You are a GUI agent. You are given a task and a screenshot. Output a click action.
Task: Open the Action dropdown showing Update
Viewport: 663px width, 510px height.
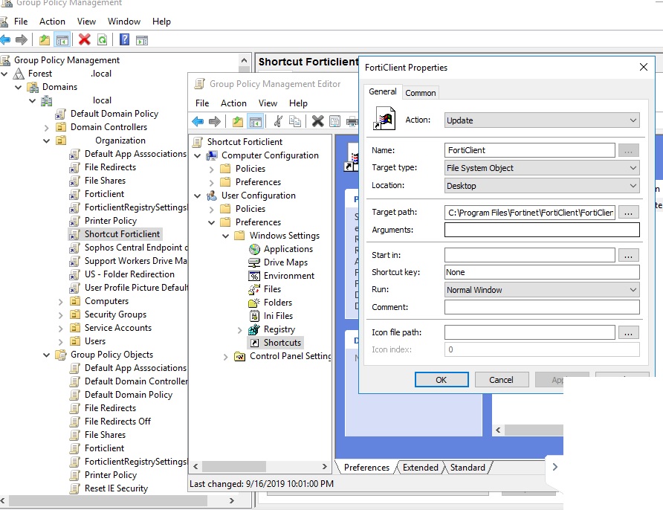pyautogui.click(x=542, y=120)
